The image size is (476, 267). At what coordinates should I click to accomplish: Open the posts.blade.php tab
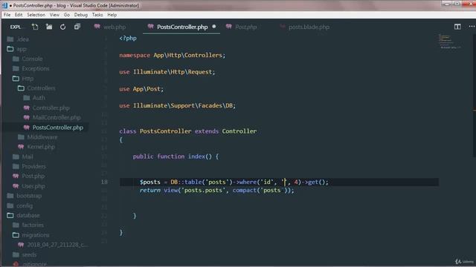(309, 27)
